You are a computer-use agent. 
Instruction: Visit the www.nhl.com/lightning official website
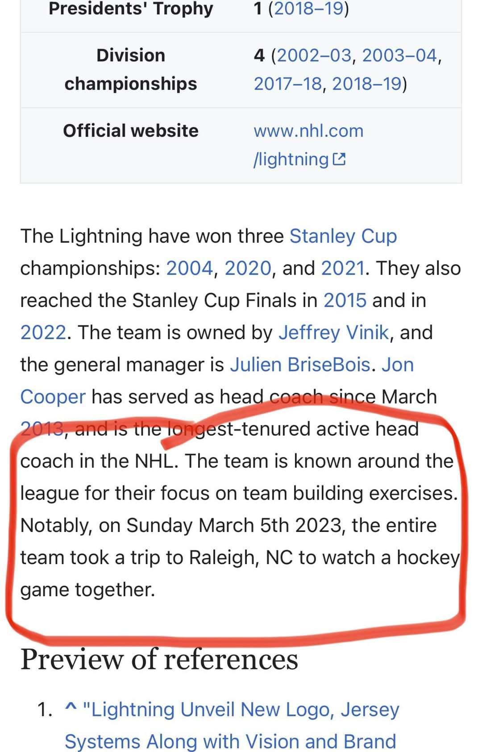coord(308,145)
